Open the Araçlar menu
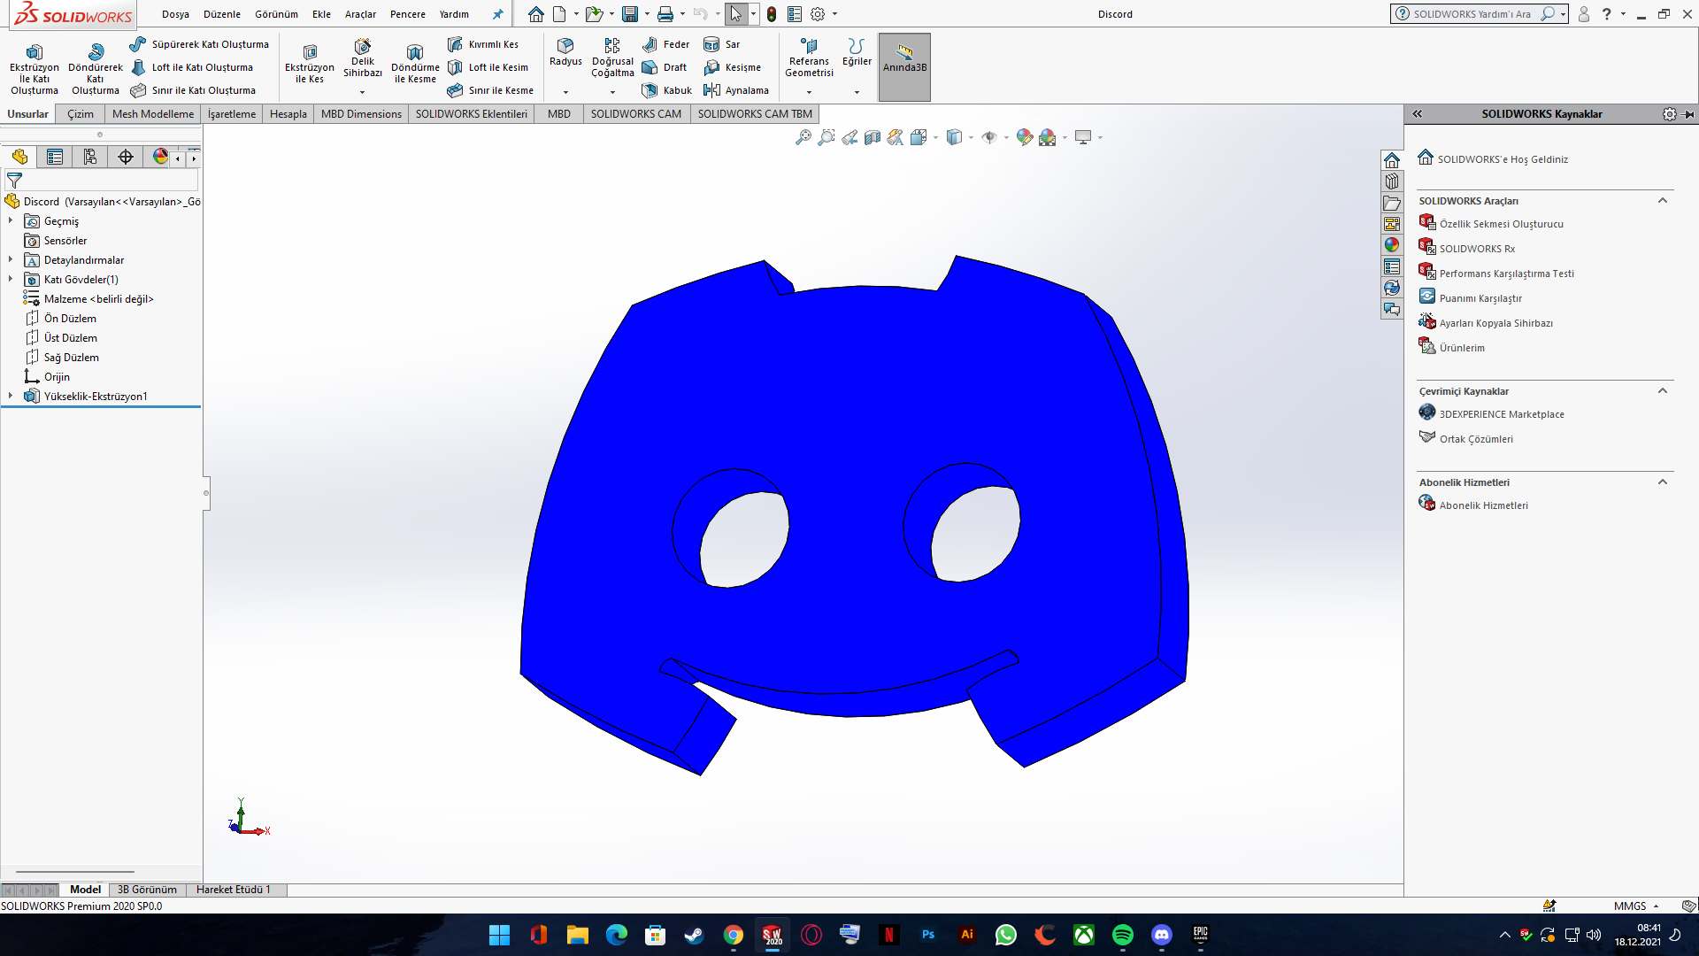This screenshot has width=1699, height=956. 360,14
